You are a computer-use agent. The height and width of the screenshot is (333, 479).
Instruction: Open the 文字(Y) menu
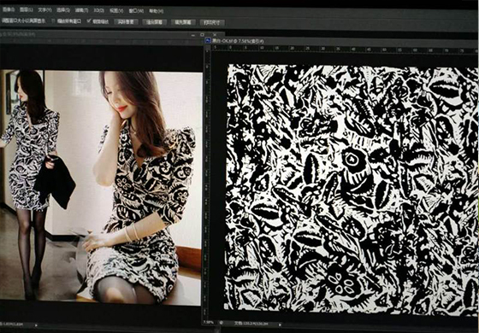coord(44,10)
